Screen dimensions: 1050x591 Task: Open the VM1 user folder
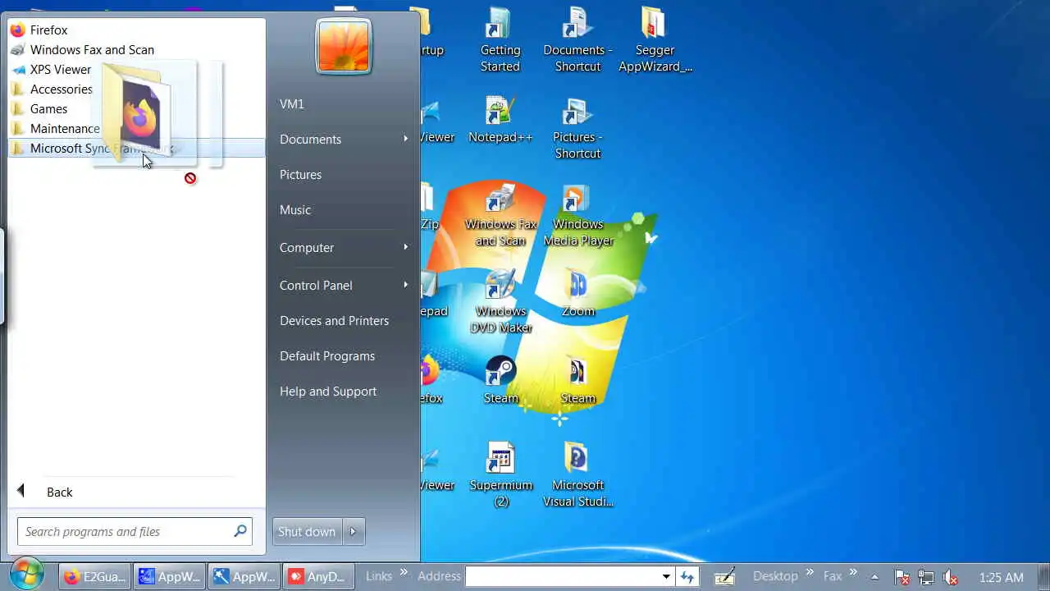tap(292, 103)
